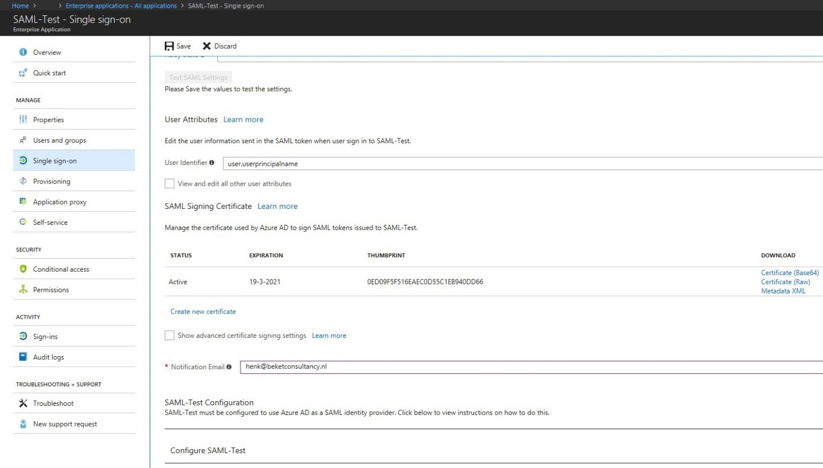The height and width of the screenshot is (468, 823).
Task: Click the Provisioning icon
Action: tap(23, 181)
